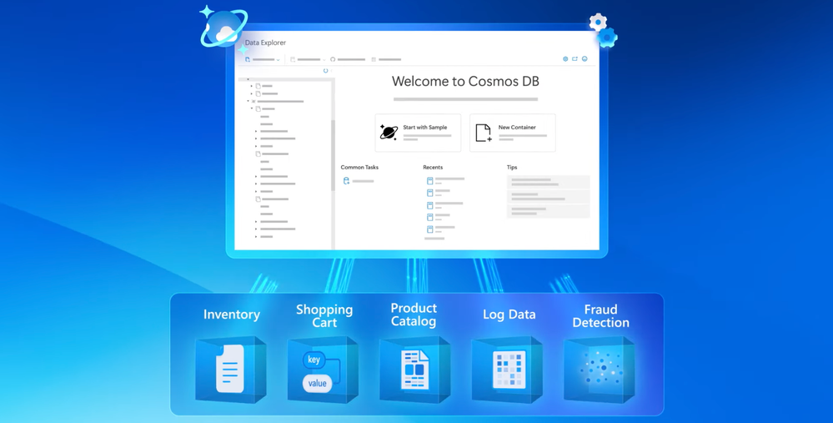
Task: Click the Welcome to Cosmos DB heading
Action: pos(465,81)
